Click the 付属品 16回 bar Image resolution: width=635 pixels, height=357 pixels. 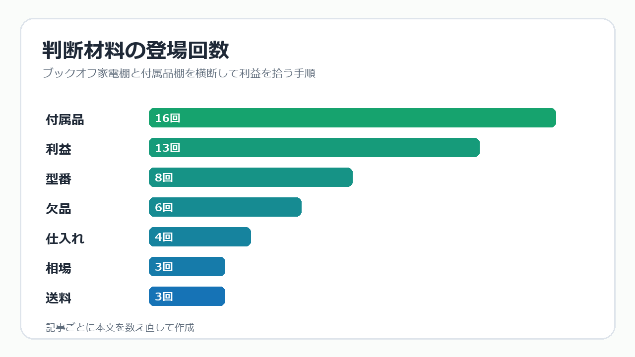[x=352, y=118]
